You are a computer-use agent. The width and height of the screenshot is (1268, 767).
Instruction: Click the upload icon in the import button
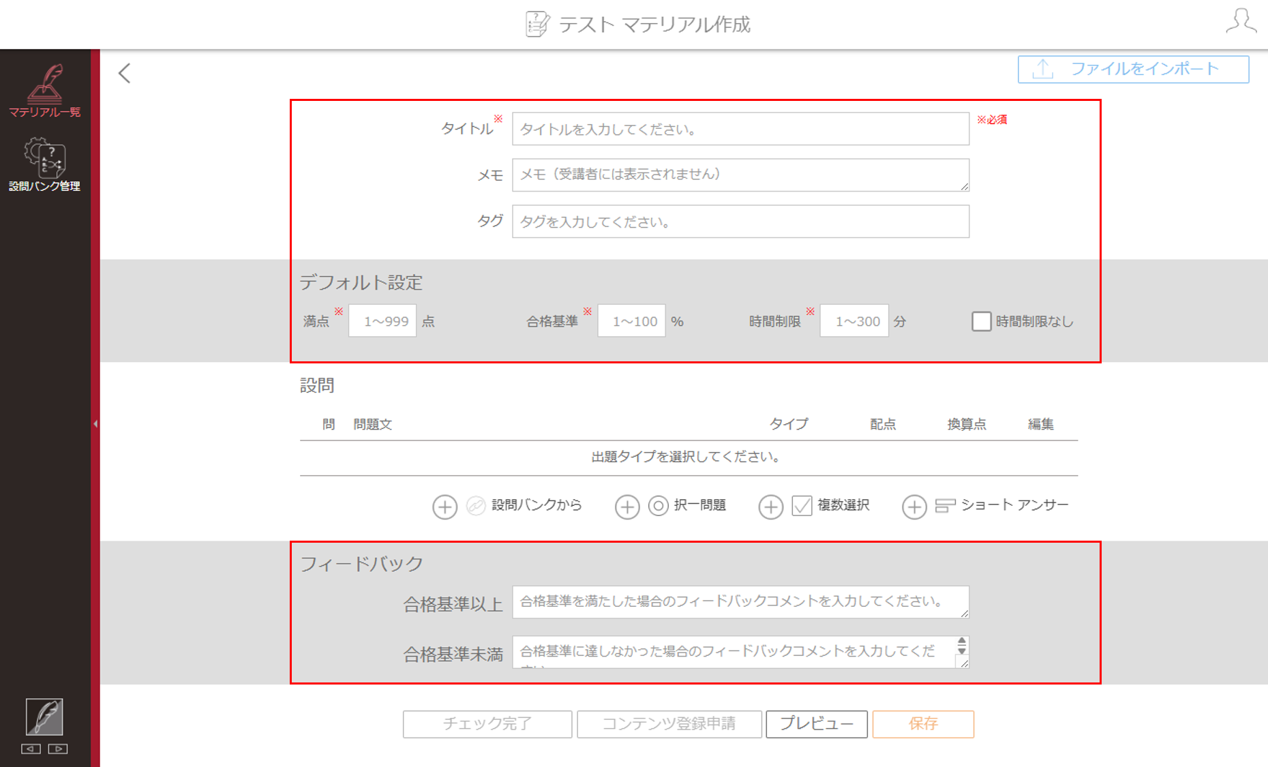pos(1042,69)
